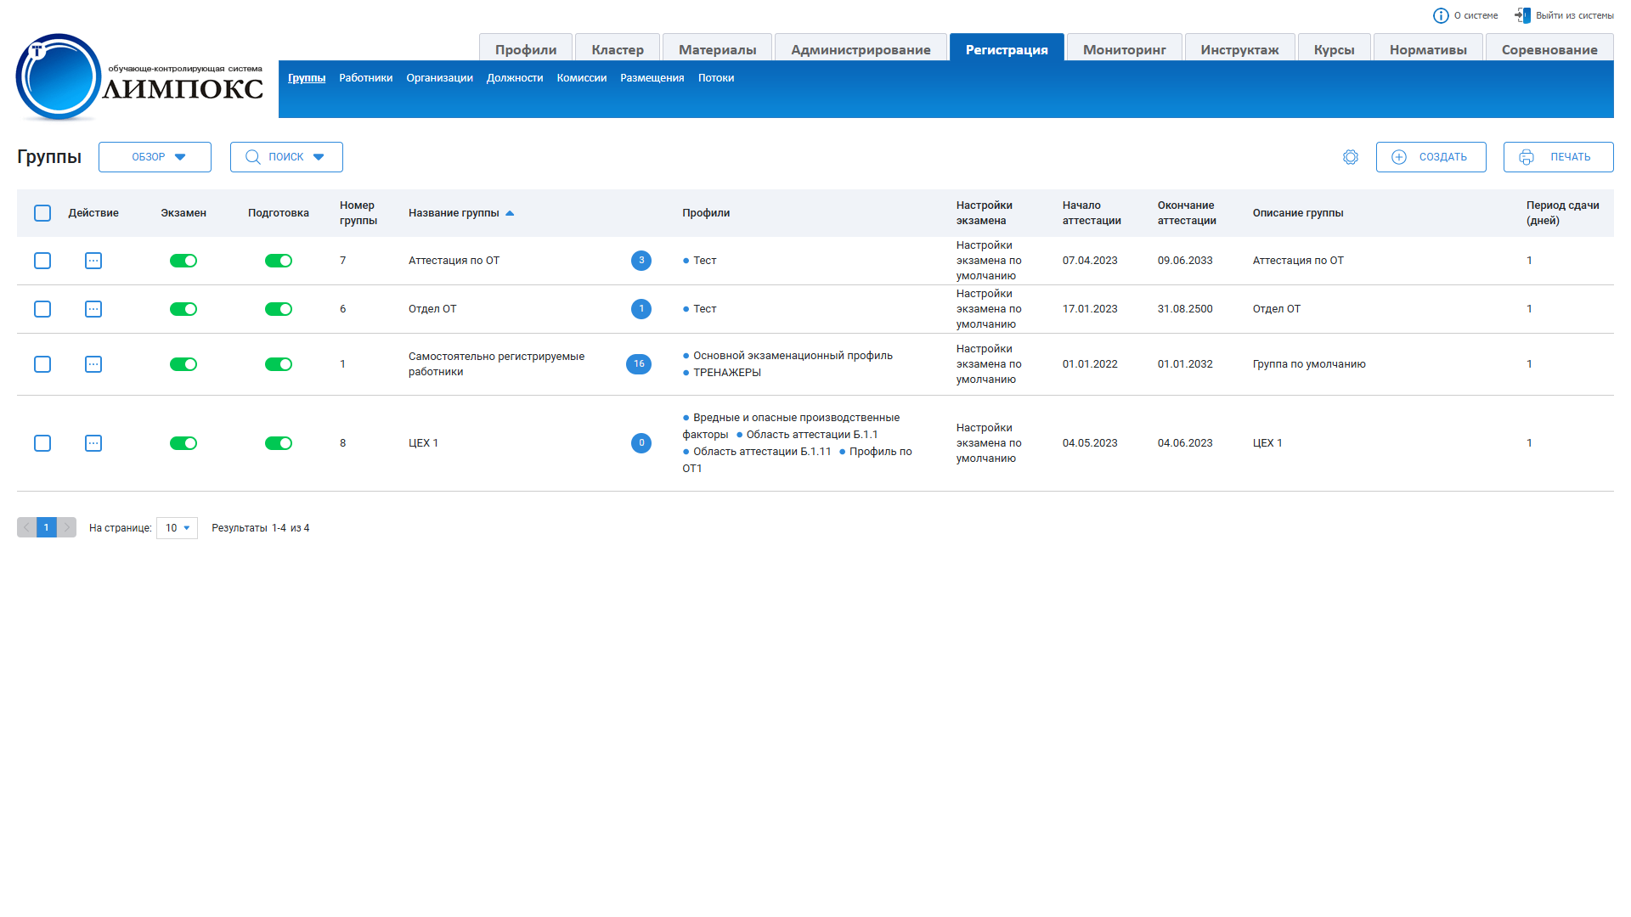This screenshot has height=917, width=1631.
Task: Open action menu for Аттестация по ОТ row
Action: [93, 261]
